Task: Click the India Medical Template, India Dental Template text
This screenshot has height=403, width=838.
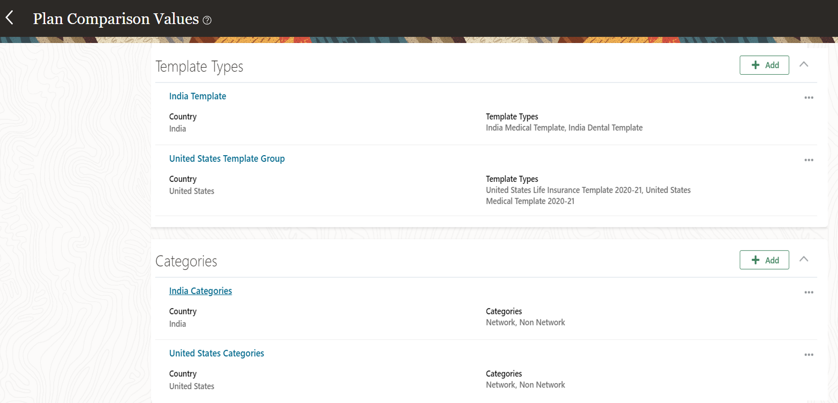Action: (564, 128)
